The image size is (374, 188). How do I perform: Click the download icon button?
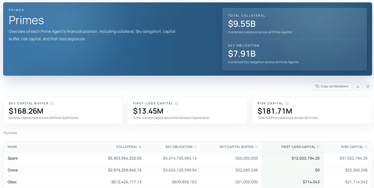(358, 86)
